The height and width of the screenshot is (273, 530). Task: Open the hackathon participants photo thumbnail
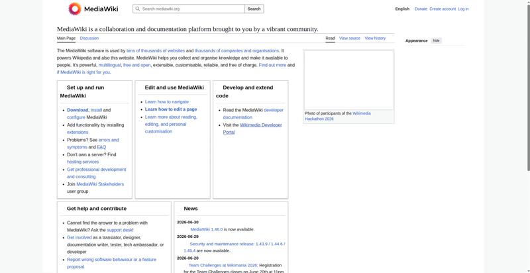(x=349, y=80)
